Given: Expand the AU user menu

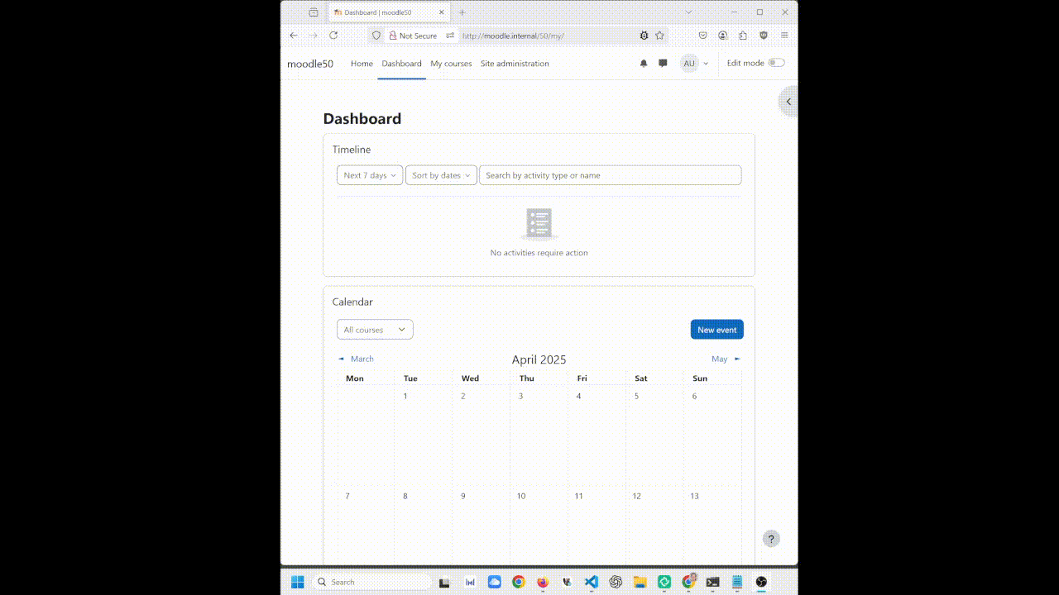Looking at the screenshot, I should (695, 64).
